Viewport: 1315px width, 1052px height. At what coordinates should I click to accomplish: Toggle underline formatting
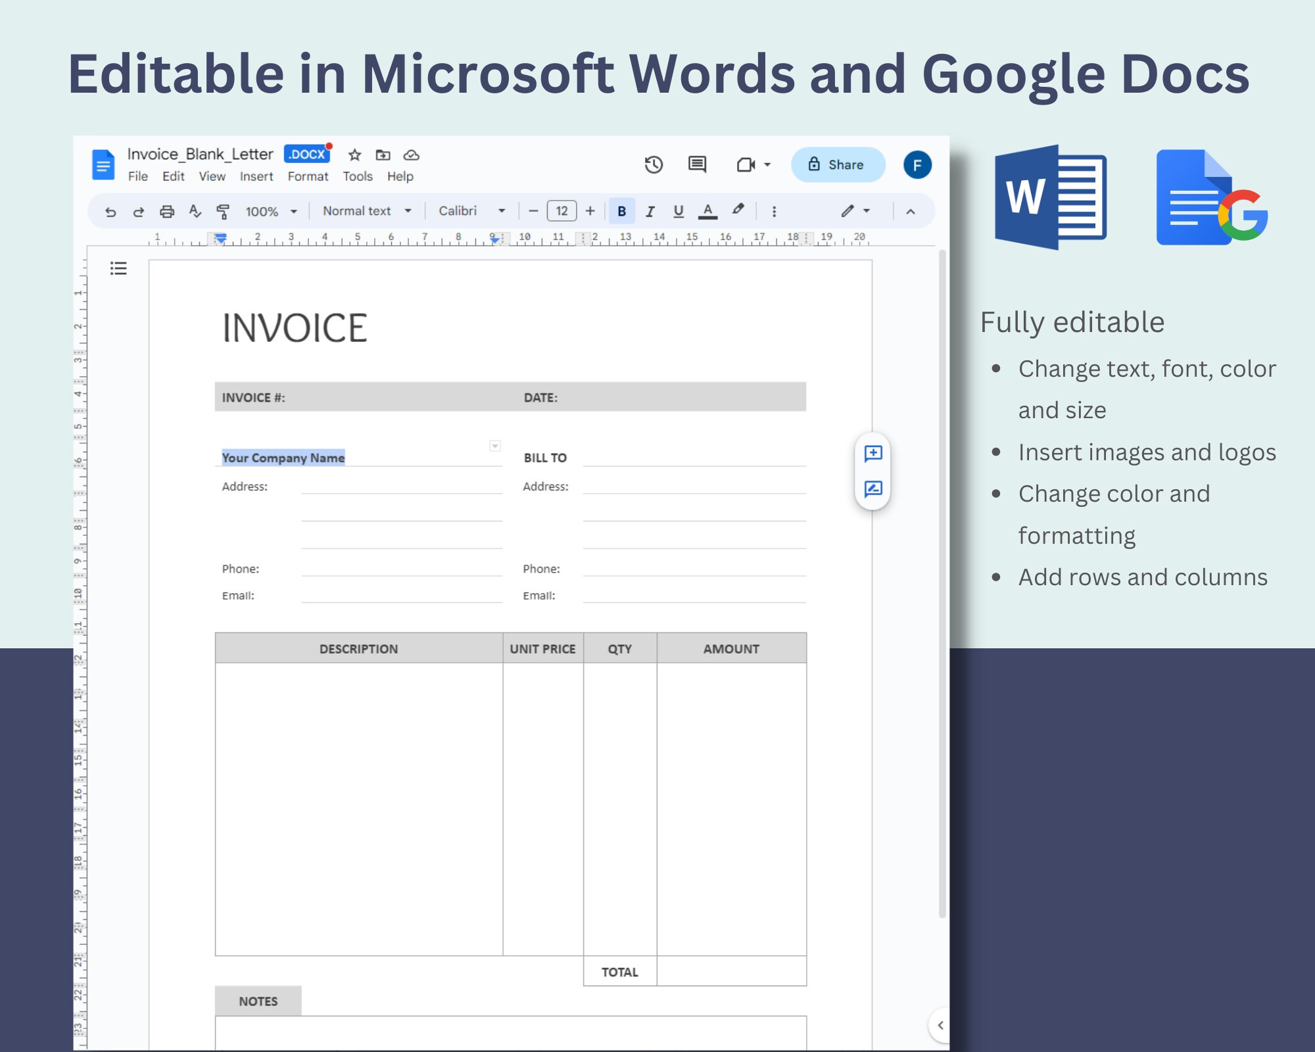pos(679,211)
